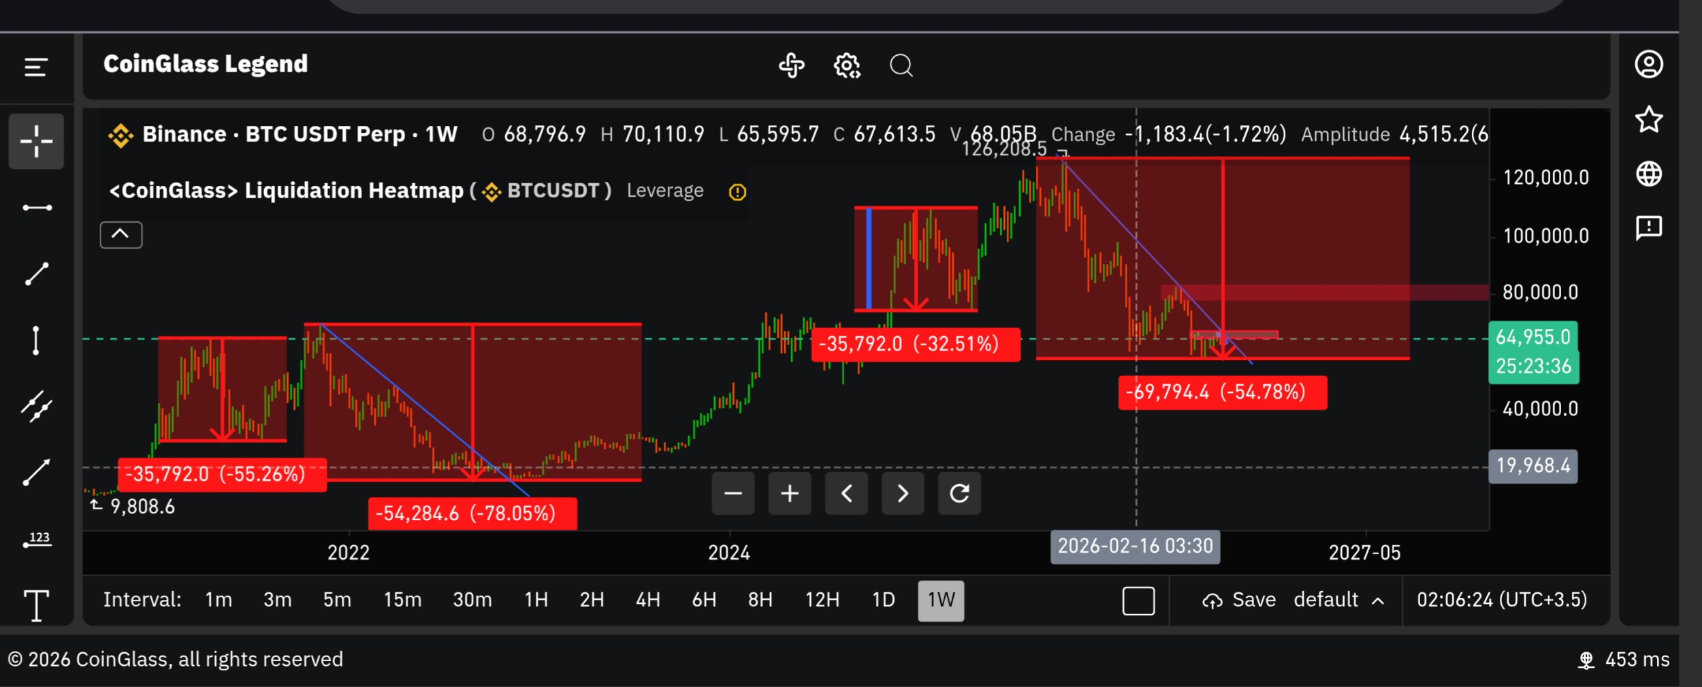The width and height of the screenshot is (1702, 687).
Task: Move chart left with arrow button
Action: click(846, 493)
